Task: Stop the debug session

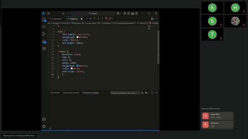Action: (110, 19)
